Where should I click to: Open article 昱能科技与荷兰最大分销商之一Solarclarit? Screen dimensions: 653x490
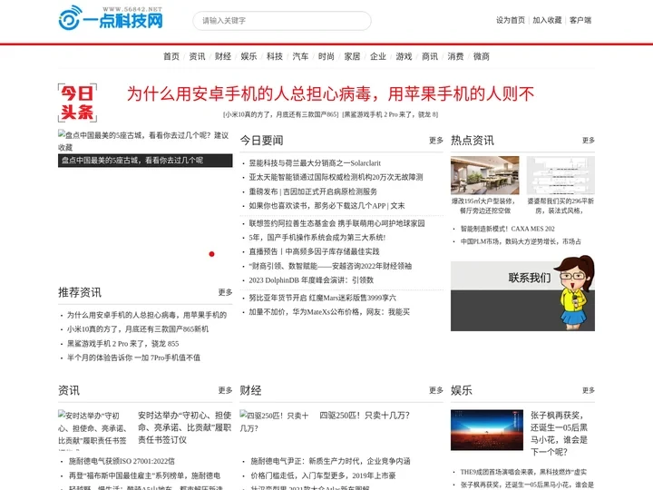(315, 163)
